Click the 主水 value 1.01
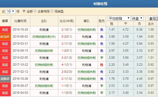The image size is (158, 97). point(151,58)
